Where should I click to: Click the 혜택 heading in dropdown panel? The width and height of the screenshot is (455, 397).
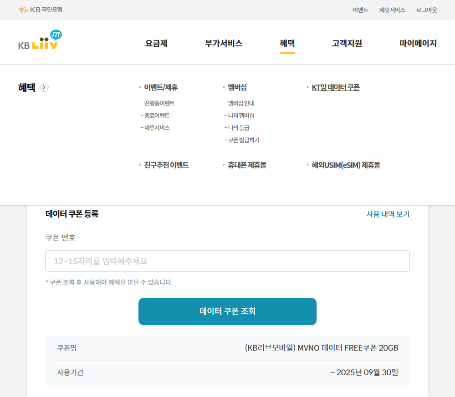tap(27, 87)
